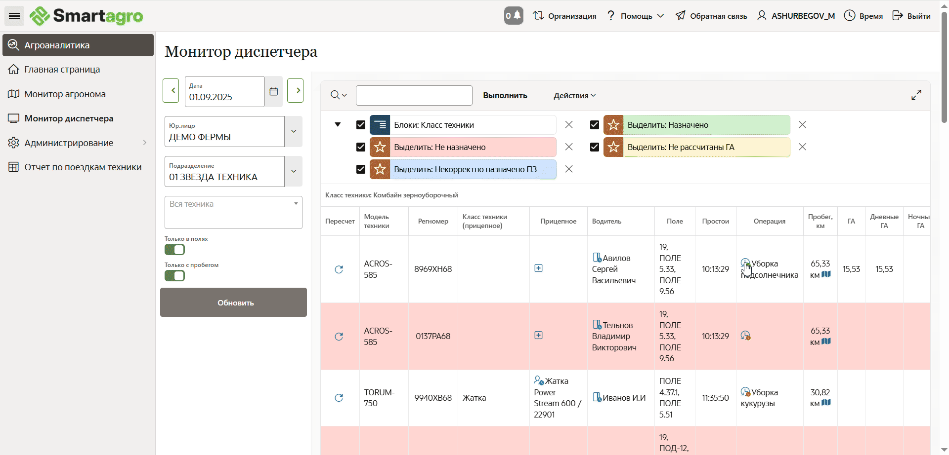This screenshot has width=949, height=455.
Task: Open 'Монитор агронома' in sidebar
Action: coord(65,94)
